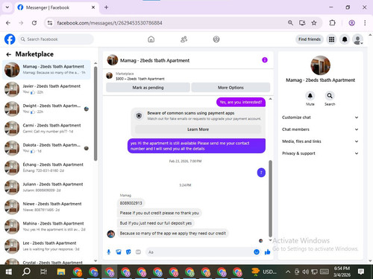Reload the page with refresh icon
373x279 pixels.
34,23
